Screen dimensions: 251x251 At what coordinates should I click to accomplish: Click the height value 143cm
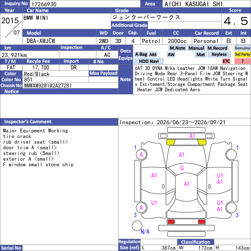242,248
